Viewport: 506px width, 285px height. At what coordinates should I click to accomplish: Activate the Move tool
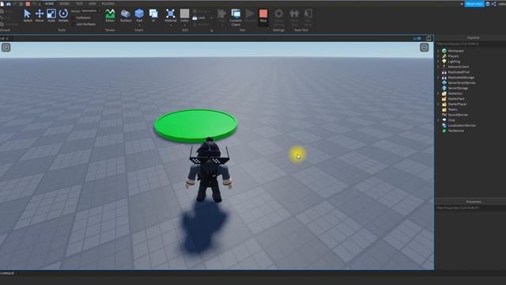point(40,15)
